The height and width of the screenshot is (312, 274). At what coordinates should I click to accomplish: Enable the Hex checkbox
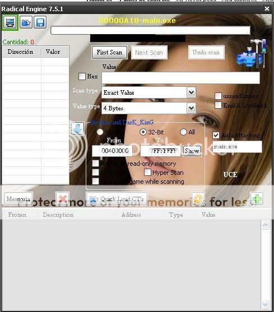coord(82,76)
